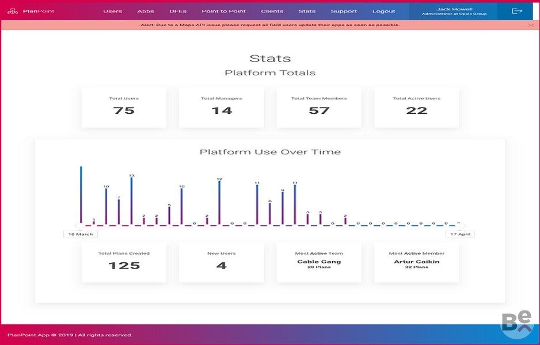Open the DFEs section
Viewport: 540px width, 345px height.
pyautogui.click(x=178, y=11)
